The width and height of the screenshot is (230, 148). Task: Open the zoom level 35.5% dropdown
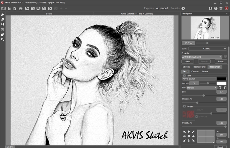pyautogui.click(x=188, y=43)
